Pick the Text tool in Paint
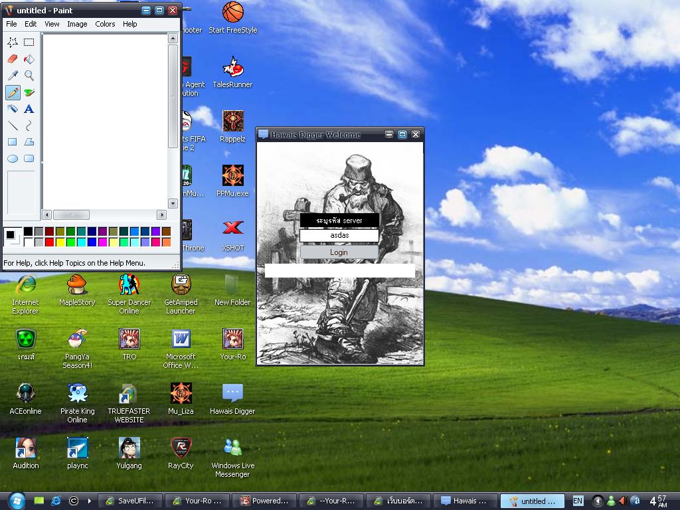680x510 pixels. [29, 108]
